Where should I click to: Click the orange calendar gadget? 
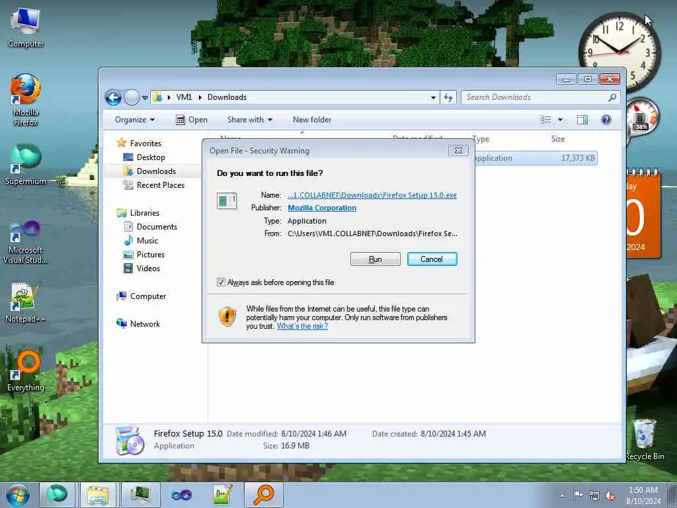click(x=643, y=214)
